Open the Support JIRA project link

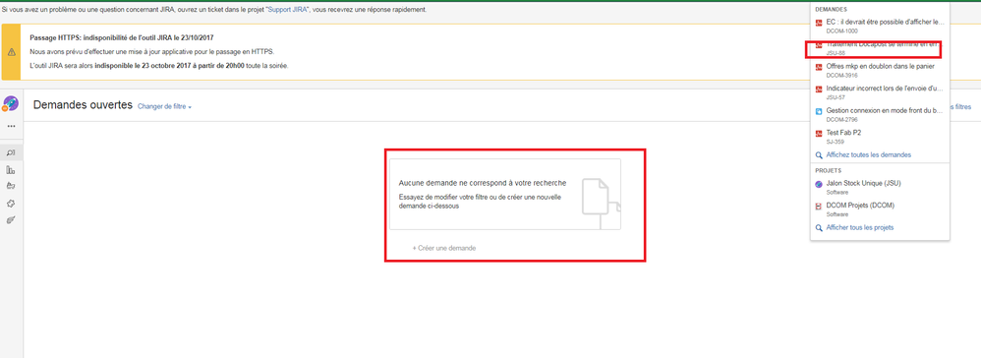click(287, 10)
